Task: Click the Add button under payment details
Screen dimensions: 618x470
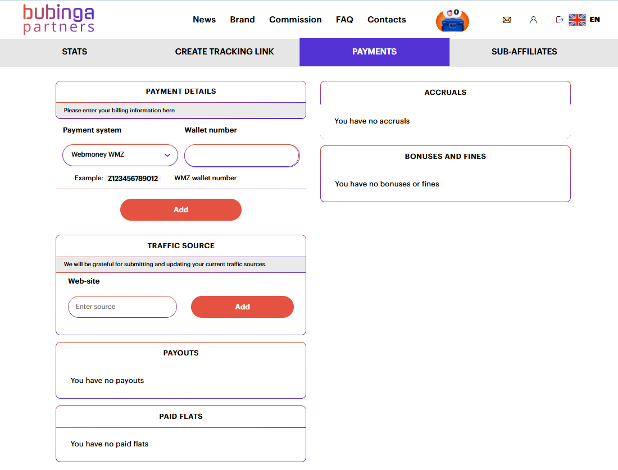Action: coord(181,209)
